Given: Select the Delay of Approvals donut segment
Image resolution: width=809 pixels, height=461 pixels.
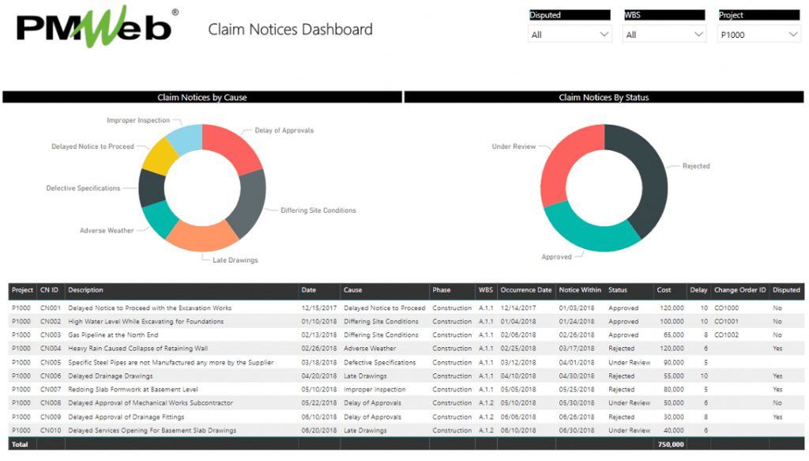Looking at the screenshot, I should 234,145.
